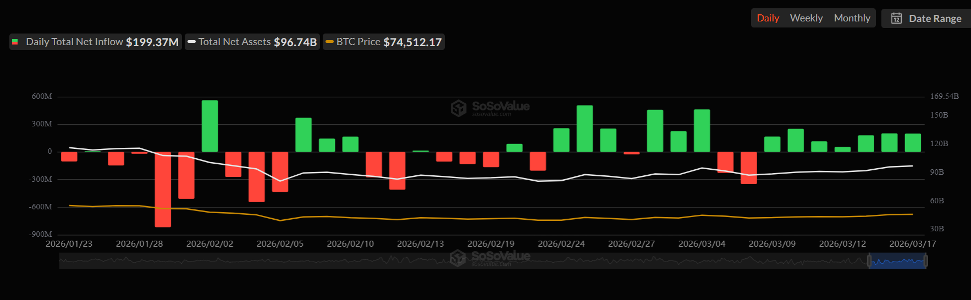Click the 600M left axis label
This screenshot has height=300, width=971.
click(42, 96)
